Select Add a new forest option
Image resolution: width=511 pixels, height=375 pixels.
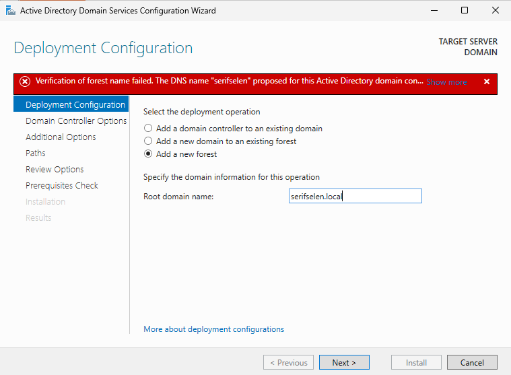pos(148,154)
